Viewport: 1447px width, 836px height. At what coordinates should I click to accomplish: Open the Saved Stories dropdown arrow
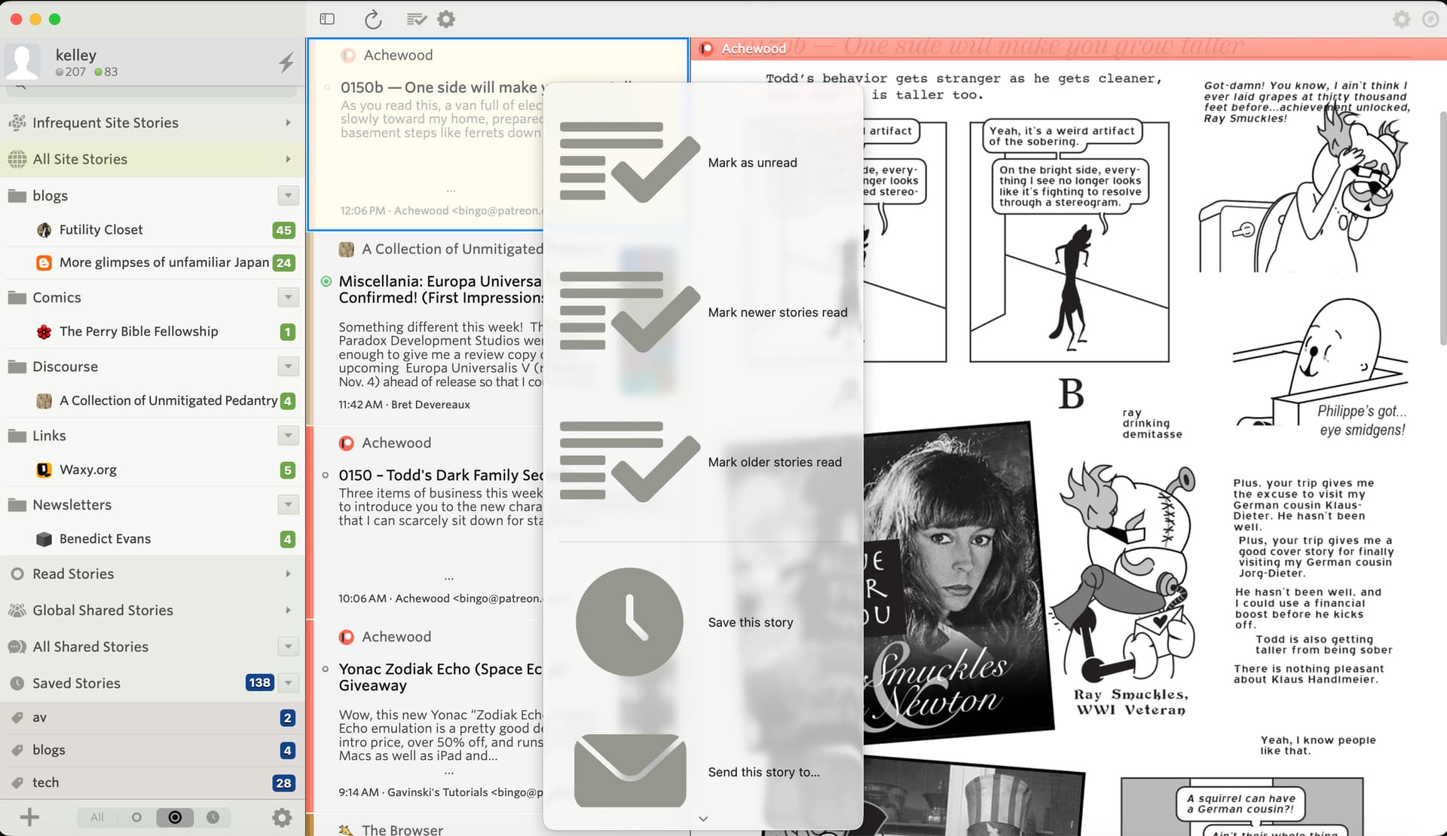coord(288,683)
